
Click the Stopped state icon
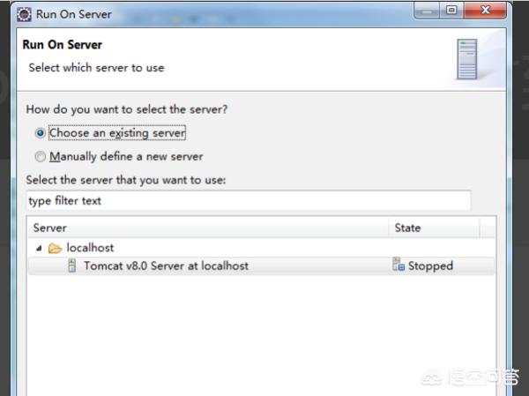pos(399,265)
